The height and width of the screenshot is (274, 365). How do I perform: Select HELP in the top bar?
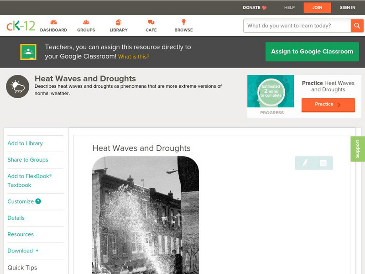[x=289, y=7]
